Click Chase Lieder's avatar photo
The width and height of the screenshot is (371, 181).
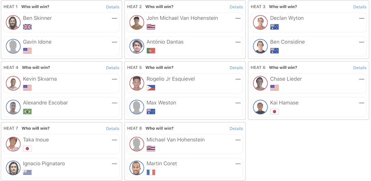(x=261, y=83)
